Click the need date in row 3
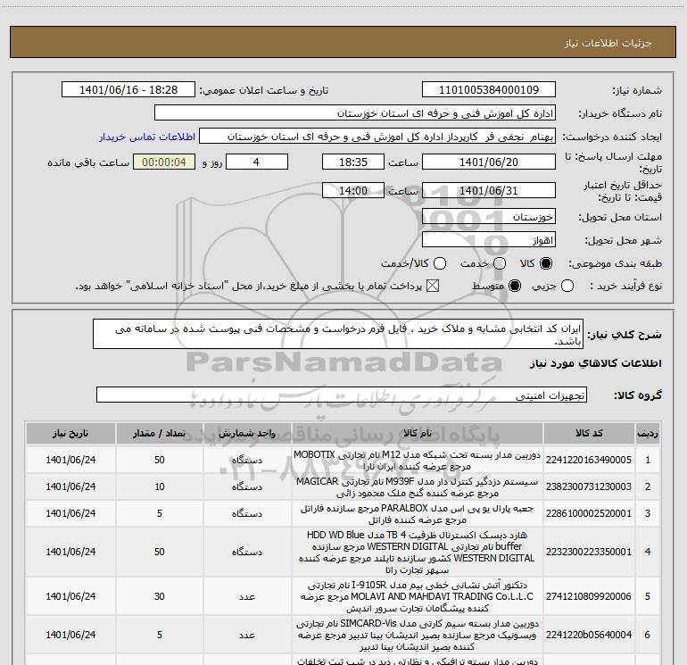 70,513
